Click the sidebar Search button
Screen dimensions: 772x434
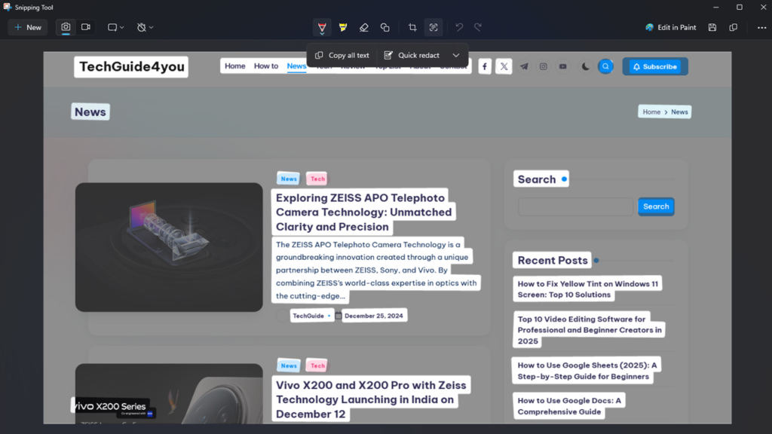(x=656, y=206)
